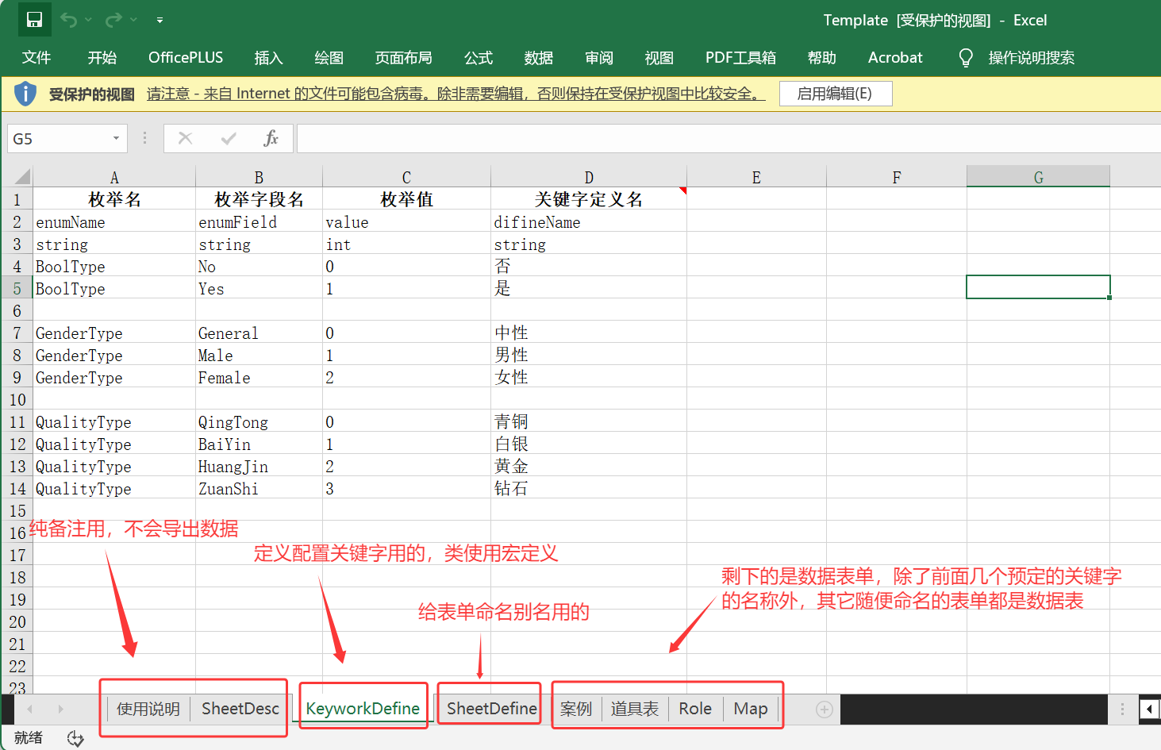Select the Female cell in column B

(259, 378)
